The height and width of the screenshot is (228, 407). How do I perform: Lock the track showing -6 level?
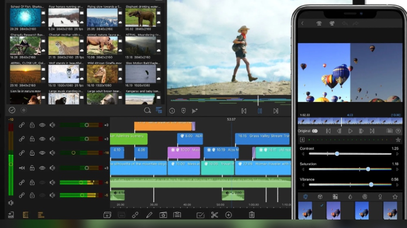(32, 183)
